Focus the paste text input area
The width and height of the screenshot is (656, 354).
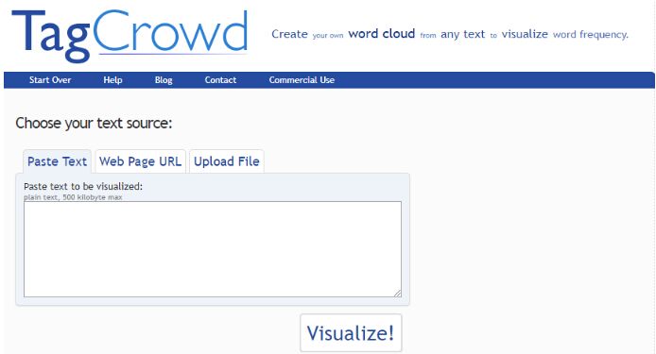[x=213, y=249]
